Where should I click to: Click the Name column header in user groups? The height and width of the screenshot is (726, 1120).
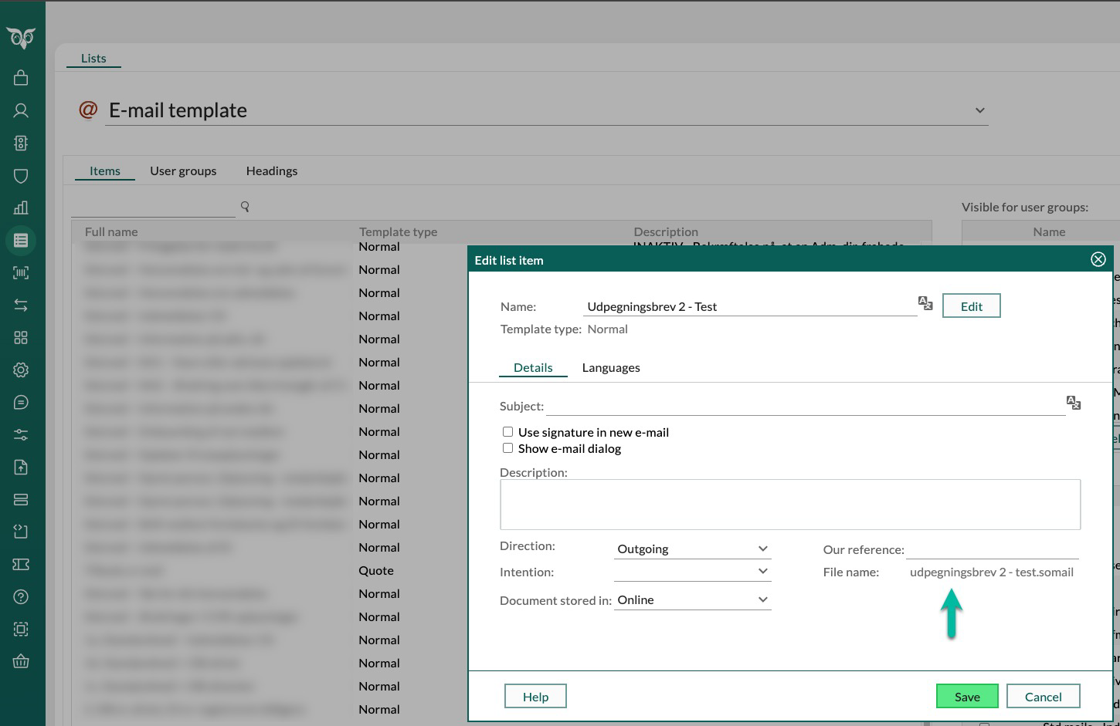tap(1049, 231)
